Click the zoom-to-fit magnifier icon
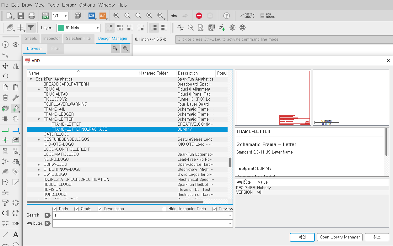This screenshot has width=393, height=246. pos(116,16)
